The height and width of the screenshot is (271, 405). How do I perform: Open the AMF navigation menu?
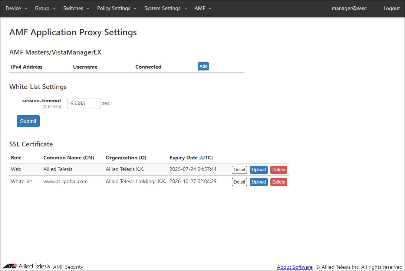click(x=203, y=8)
